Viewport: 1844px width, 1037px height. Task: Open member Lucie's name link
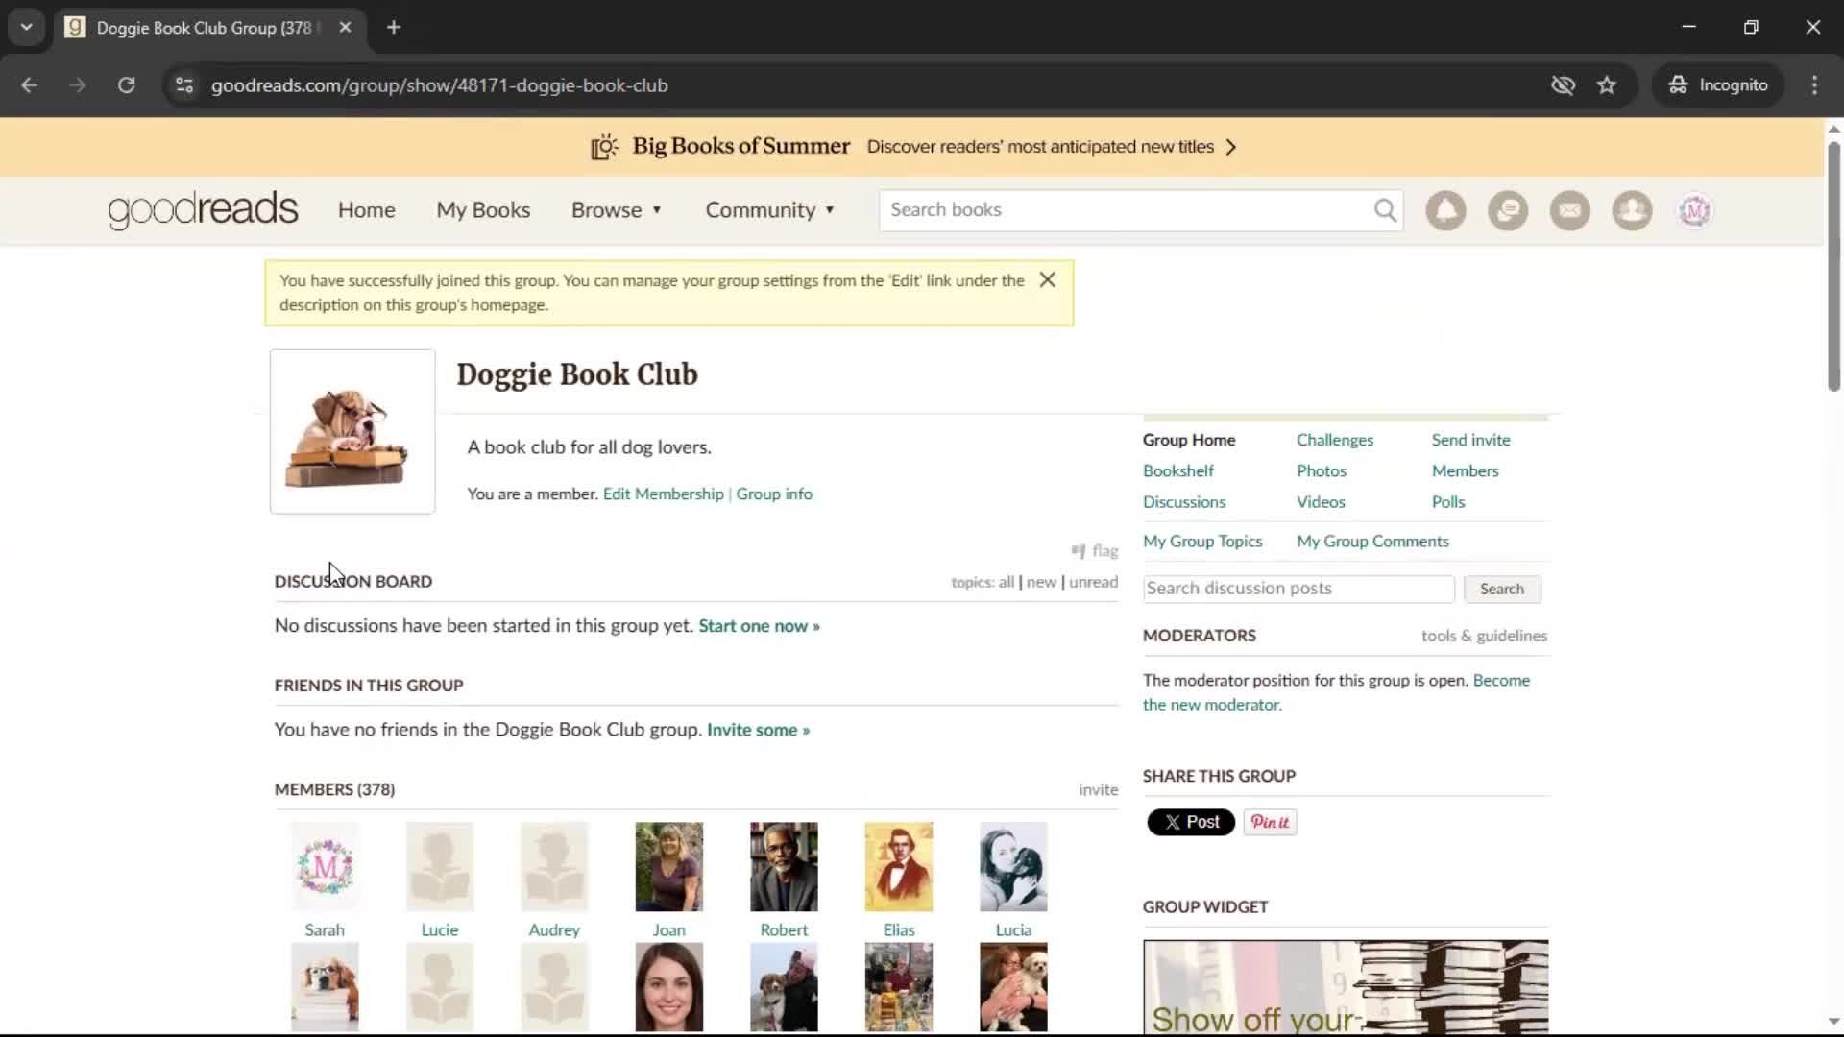[439, 930]
